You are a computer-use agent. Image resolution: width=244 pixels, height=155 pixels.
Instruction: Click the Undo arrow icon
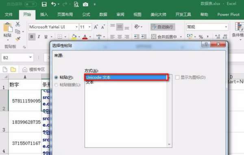(x=53, y=4)
